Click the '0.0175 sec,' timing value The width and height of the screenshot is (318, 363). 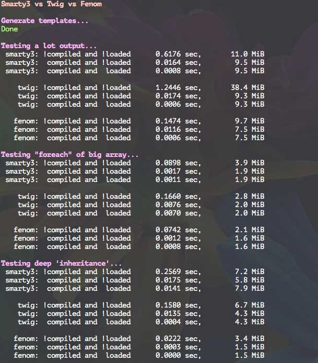coord(178,280)
